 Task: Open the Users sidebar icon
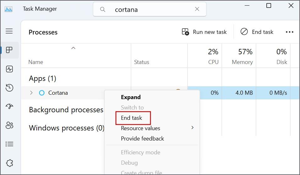point(9,125)
